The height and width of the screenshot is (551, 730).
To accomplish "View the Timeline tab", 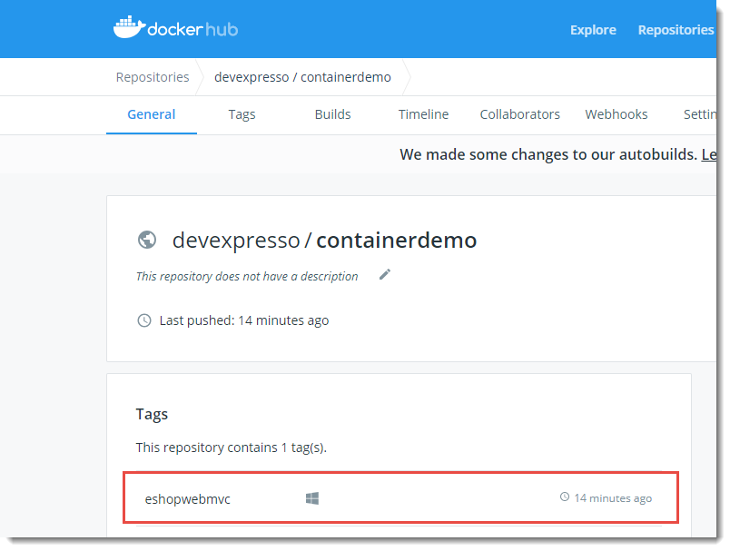I will [x=423, y=114].
